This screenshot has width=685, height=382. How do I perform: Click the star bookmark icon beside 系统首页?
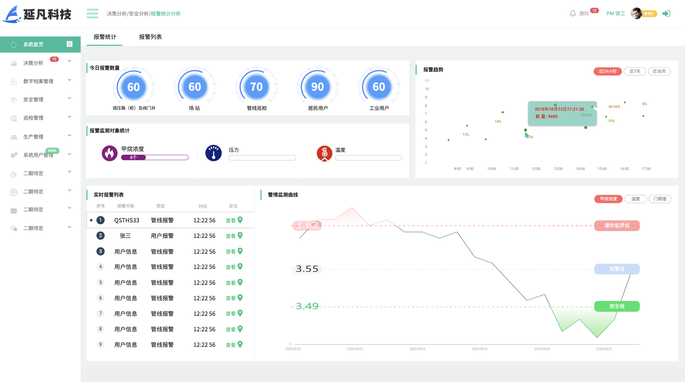tap(69, 44)
